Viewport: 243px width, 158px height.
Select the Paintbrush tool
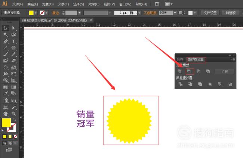[x=6, y=54]
